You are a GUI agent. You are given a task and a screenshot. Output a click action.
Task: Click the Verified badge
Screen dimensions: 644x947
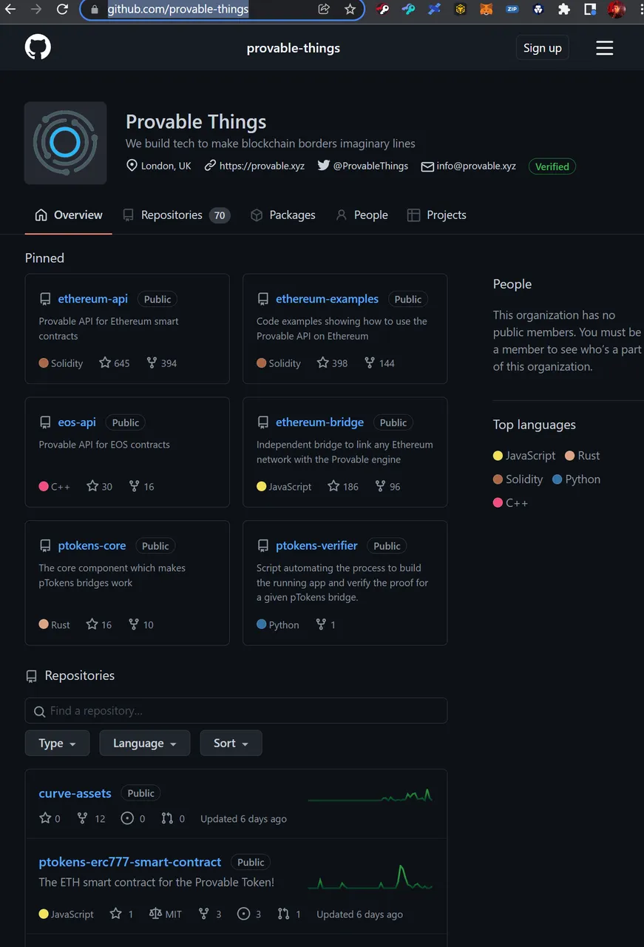(552, 166)
